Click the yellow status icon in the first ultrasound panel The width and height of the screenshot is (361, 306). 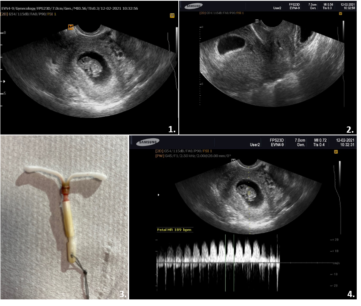172,16
